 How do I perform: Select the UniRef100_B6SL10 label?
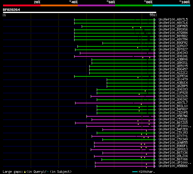(x=173, y=106)
